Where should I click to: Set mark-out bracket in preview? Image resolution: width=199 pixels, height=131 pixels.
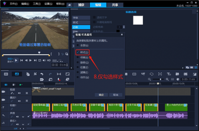(59, 54)
